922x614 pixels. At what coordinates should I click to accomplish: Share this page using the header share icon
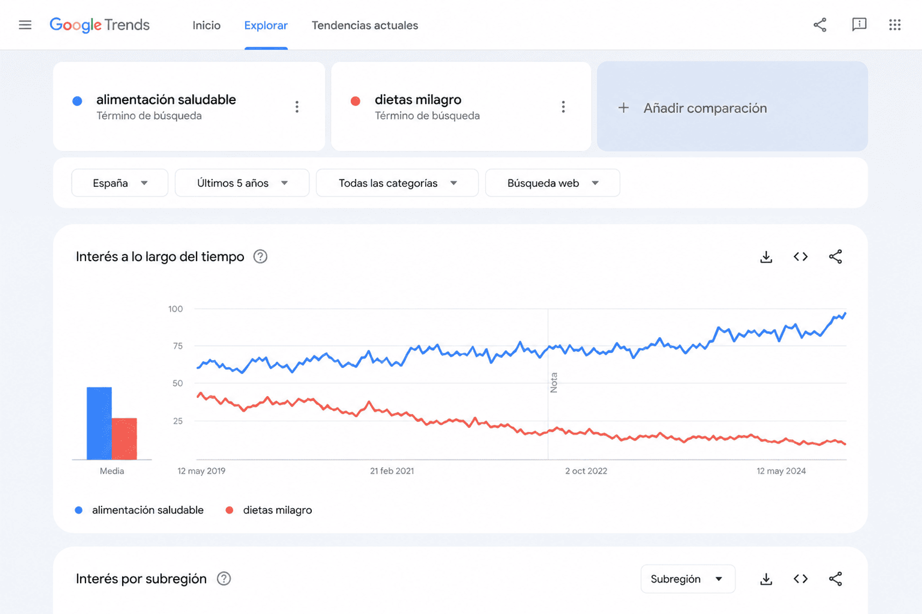820,25
